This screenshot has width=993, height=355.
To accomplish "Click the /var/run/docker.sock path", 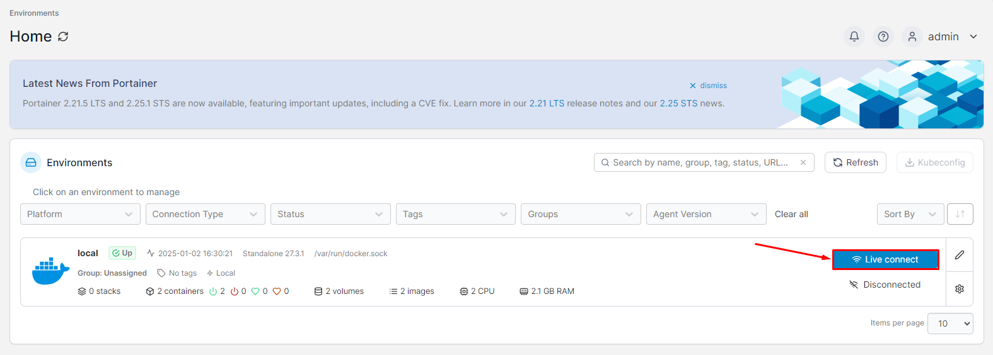I will coord(351,254).
